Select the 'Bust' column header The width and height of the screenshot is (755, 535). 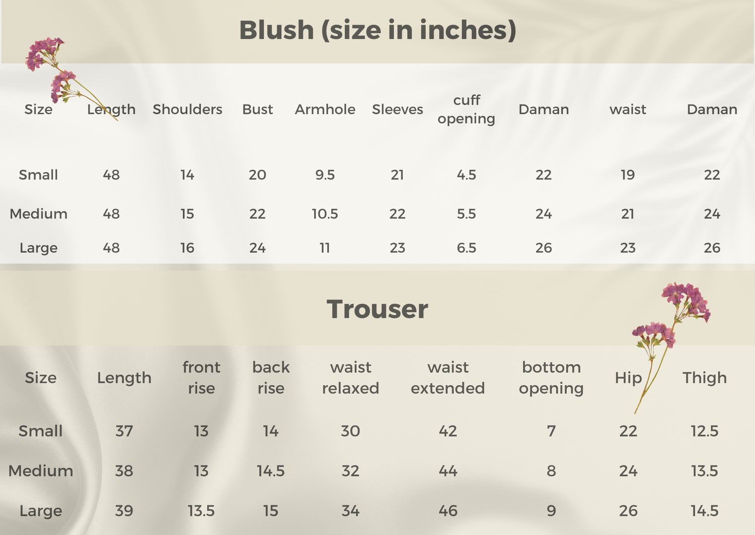(x=257, y=109)
